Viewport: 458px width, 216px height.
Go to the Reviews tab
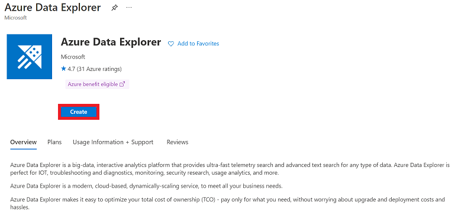click(x=178, y=142)
